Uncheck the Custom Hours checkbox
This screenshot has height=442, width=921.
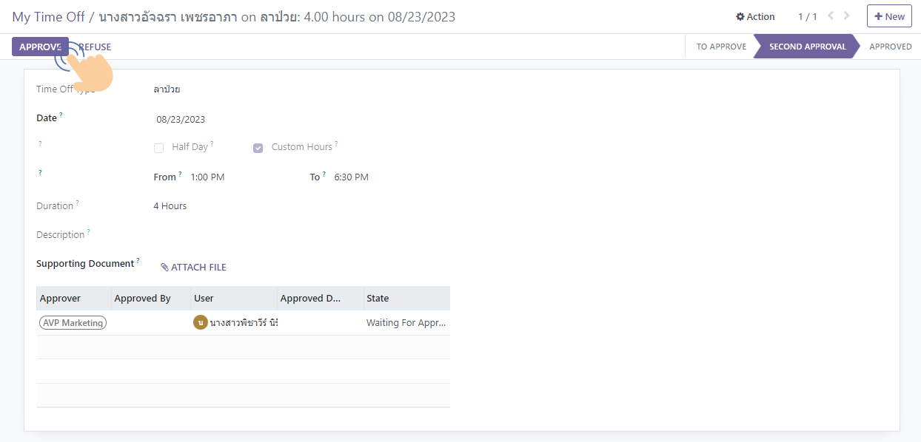tap(258, 148)
